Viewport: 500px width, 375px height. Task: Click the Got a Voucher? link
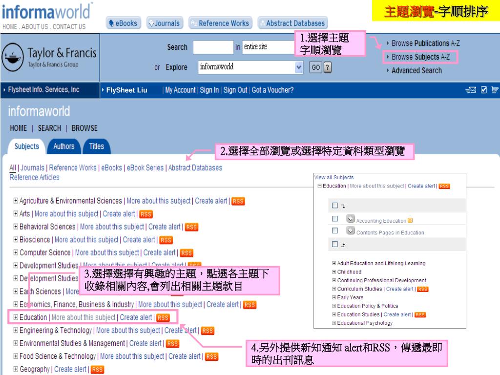pyautogui.click(x=272, y=90)
